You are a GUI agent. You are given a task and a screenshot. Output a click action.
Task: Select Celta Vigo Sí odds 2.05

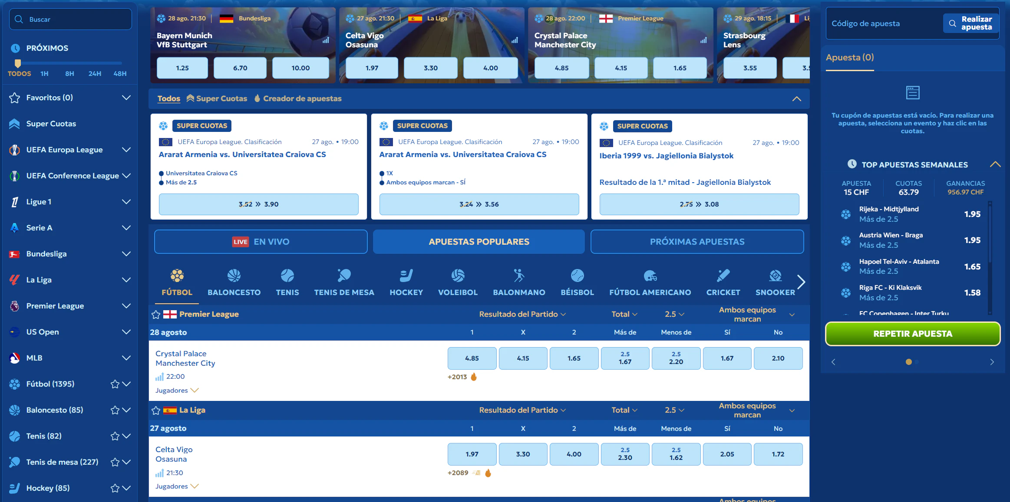point(727,454)
